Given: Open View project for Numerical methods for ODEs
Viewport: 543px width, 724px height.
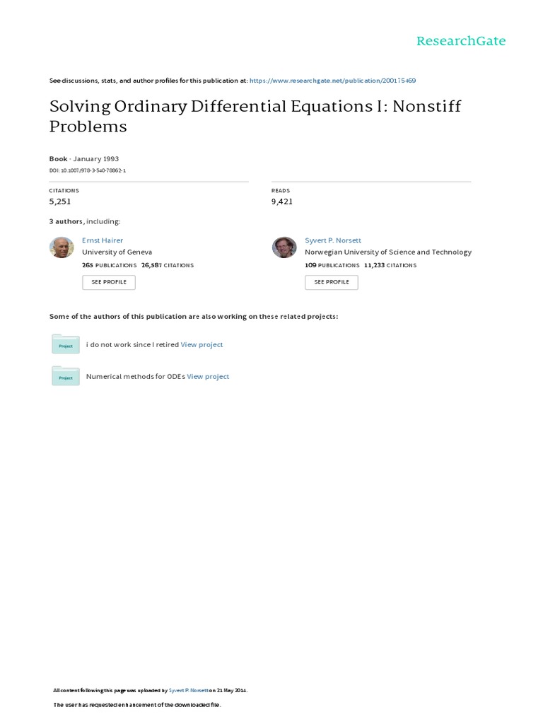Looking at the screenshot, I should (x=208, y=376).
